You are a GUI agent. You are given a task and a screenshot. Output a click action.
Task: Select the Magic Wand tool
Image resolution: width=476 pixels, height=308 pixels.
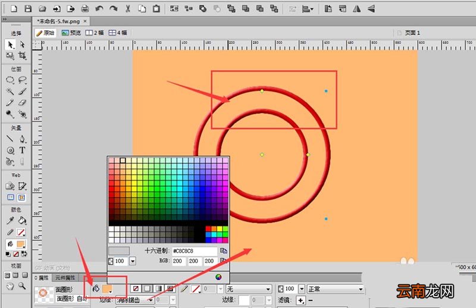coord(10,92)
